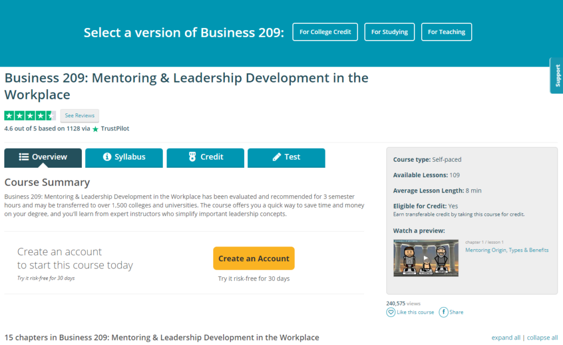Switch to the Credit tab
Viewport: 563px width, 345px height.
[206, 157]
